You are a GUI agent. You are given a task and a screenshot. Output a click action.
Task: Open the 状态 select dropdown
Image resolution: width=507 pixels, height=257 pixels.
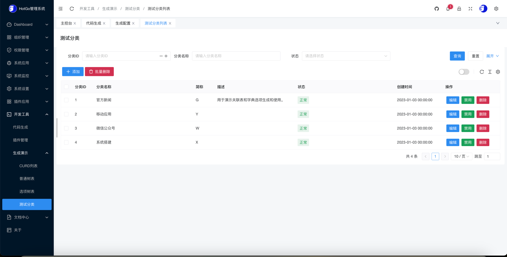(346, 56)
